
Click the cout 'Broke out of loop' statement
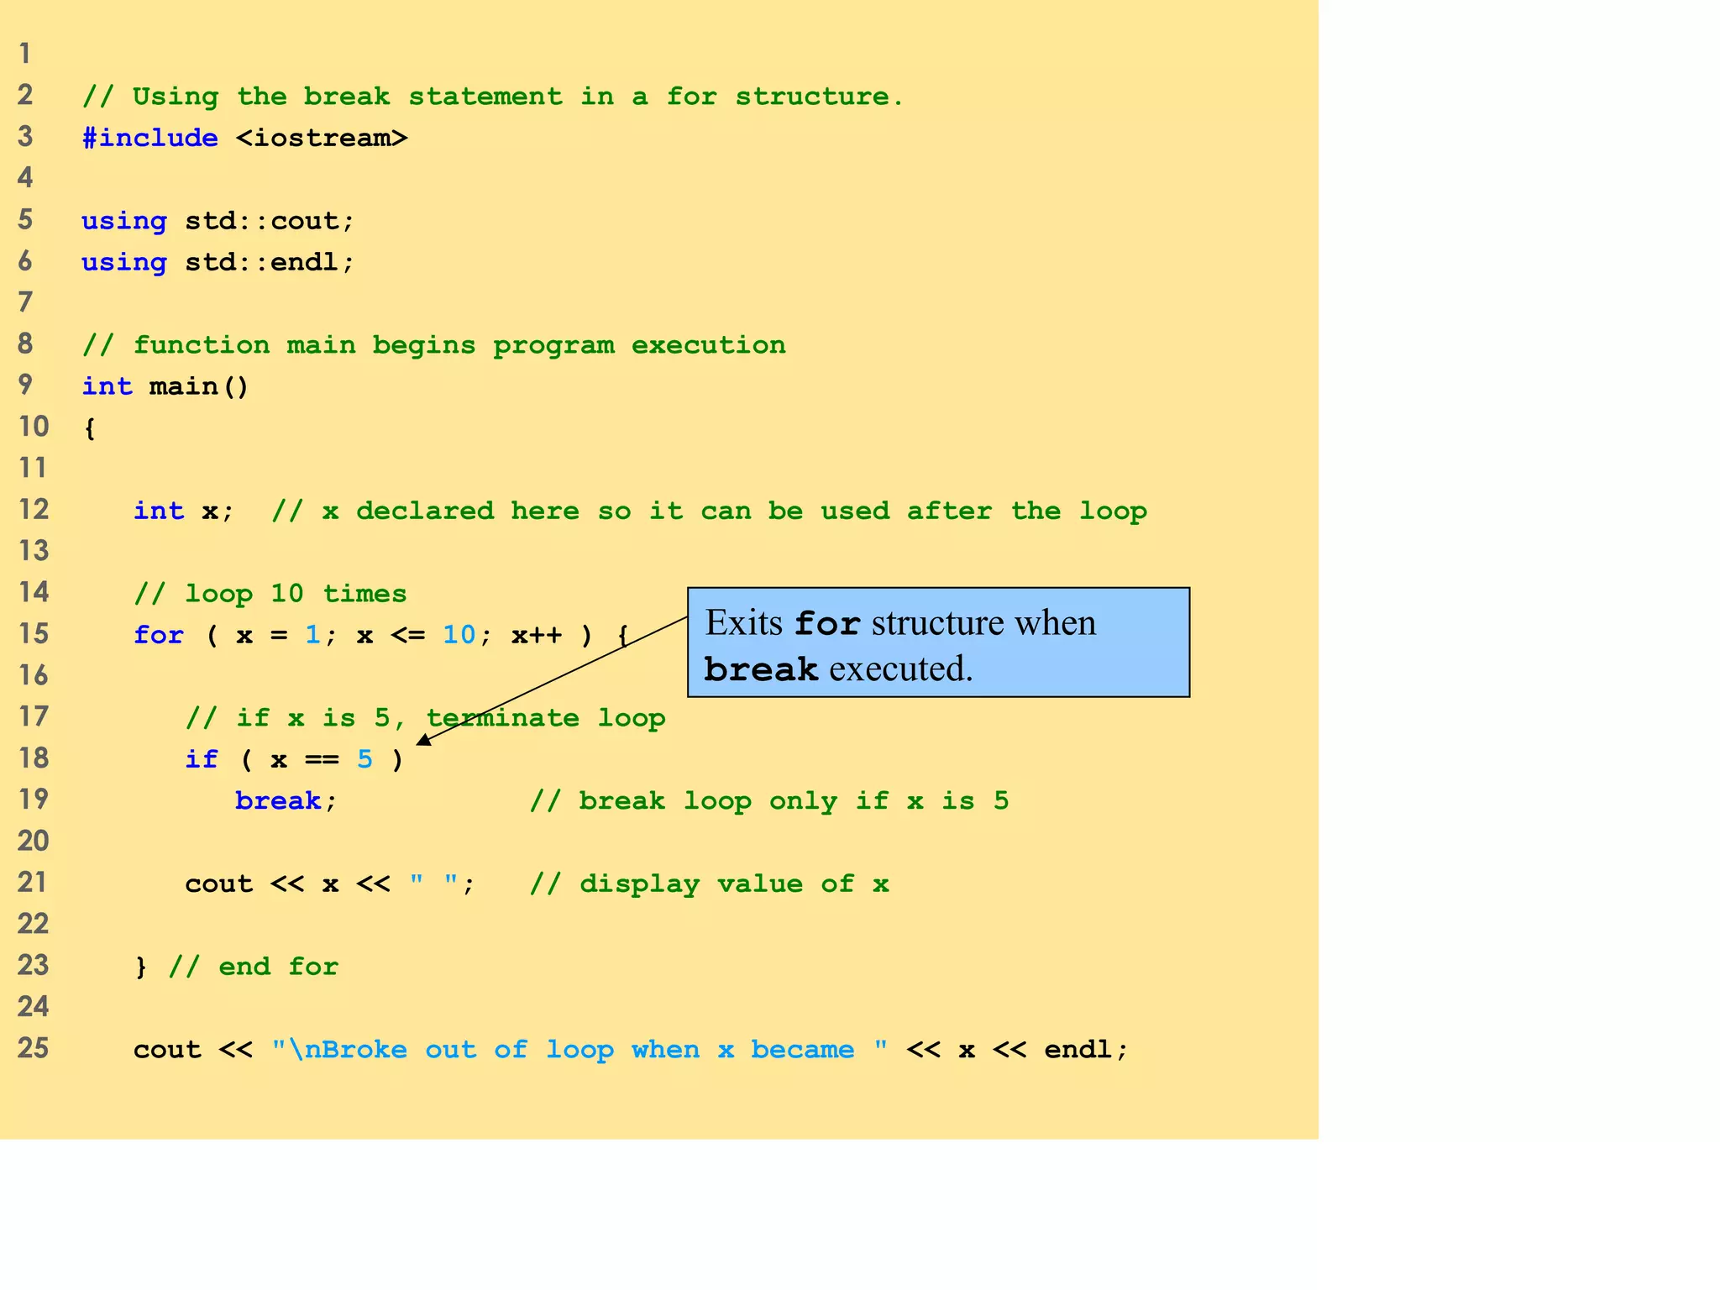631,1050
